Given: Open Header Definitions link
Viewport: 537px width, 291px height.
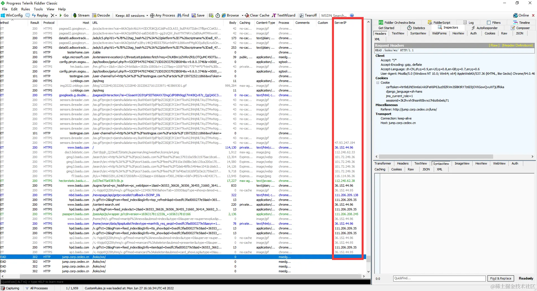Looking at the screenshot, I should pyautogui.click(x=517, y=45).
